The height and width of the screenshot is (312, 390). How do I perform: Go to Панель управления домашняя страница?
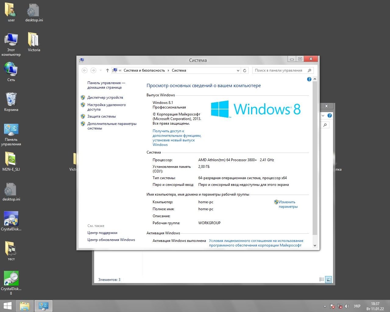[106, 85]
